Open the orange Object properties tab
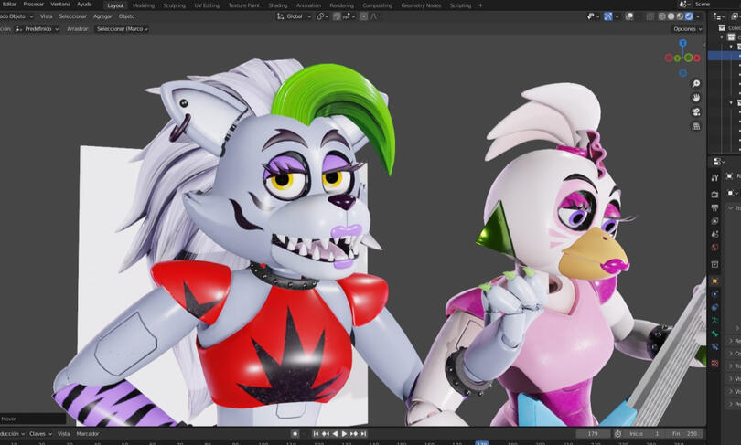The image size is (741, 445). pyautogui.click(x=714, y=281)
